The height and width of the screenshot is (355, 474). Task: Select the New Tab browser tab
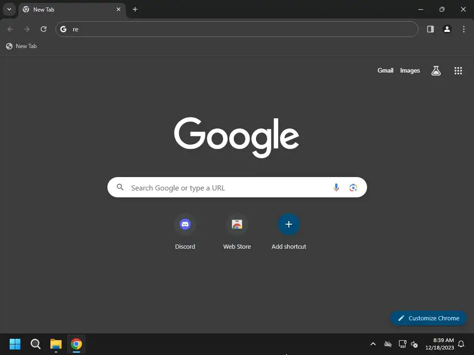point(72,9)
